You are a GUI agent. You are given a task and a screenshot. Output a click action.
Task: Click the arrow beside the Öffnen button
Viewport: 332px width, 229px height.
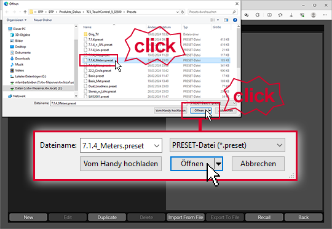point(218,164)
